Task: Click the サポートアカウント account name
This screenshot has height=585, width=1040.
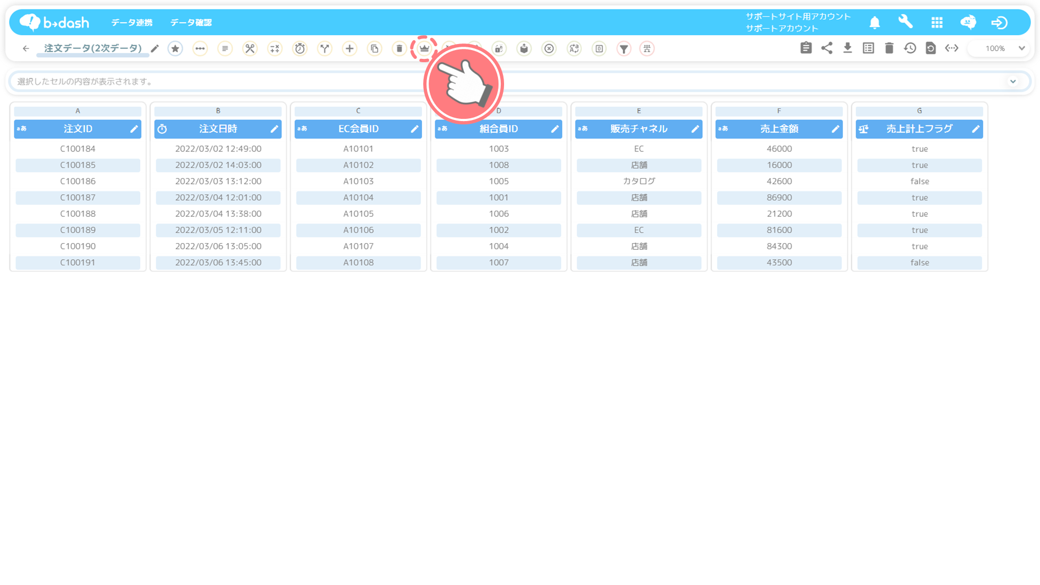Action: click(x=782, y=28)
